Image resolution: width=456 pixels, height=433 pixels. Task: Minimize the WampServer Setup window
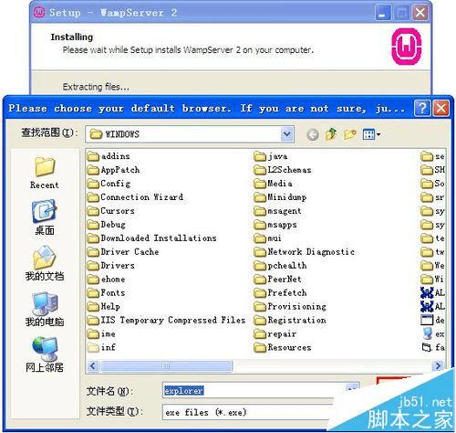[383, 13]
